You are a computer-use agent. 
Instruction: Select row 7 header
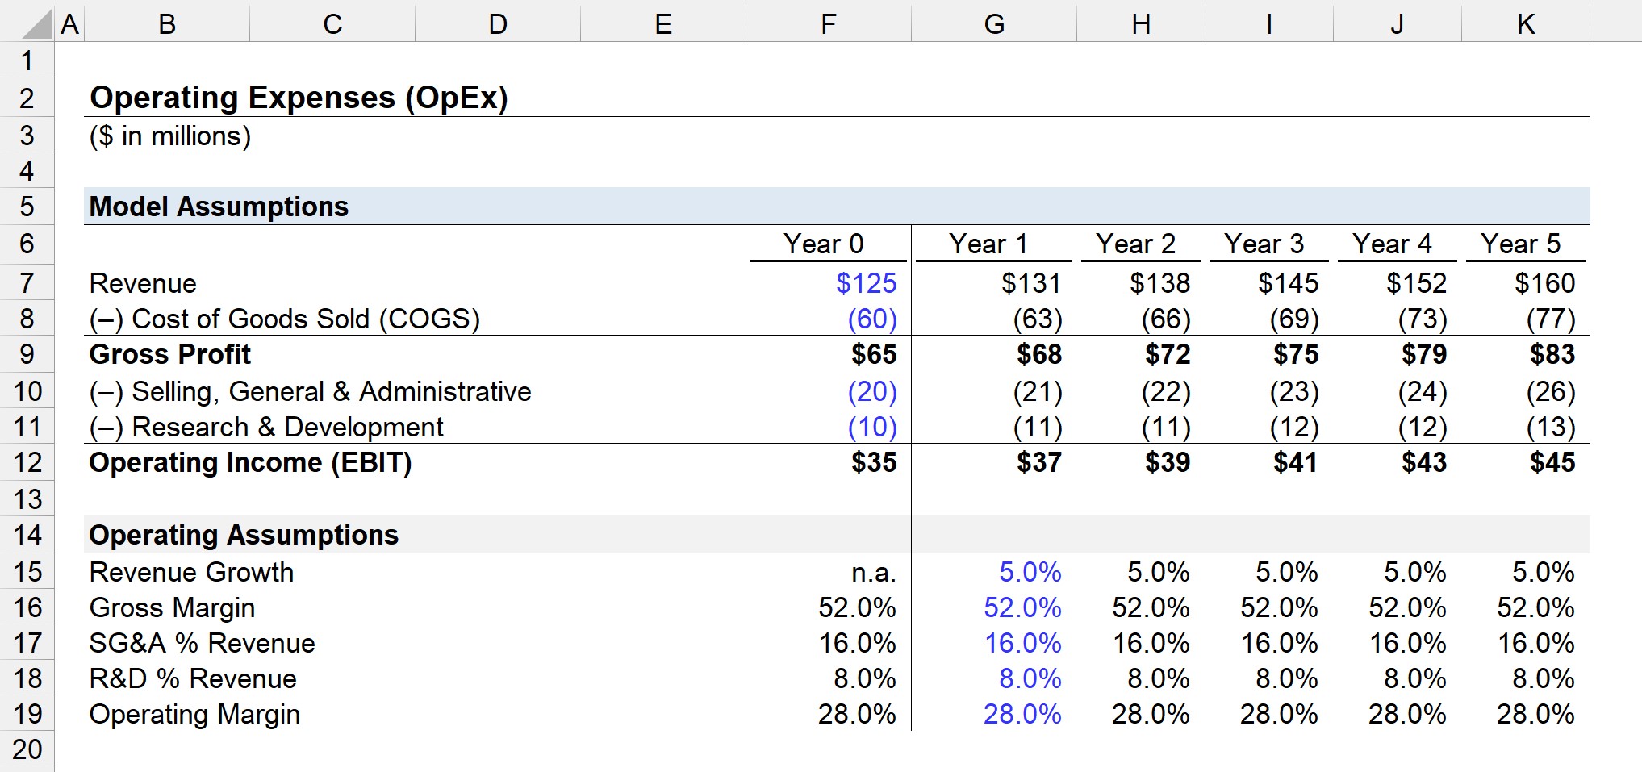click(27, 283)
